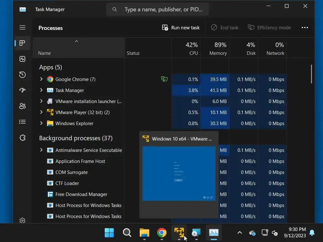Click the muted volume tray icon

click(275, 233)
